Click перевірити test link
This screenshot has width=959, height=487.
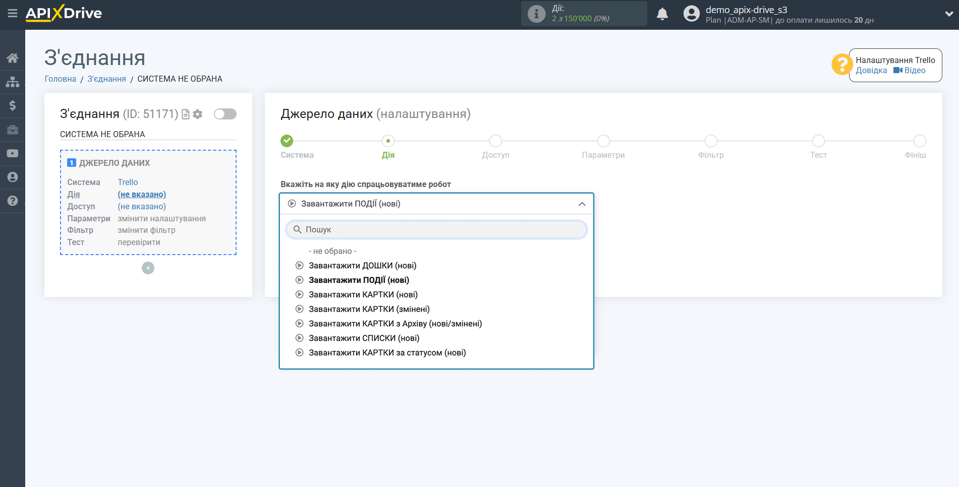(139, 242)
